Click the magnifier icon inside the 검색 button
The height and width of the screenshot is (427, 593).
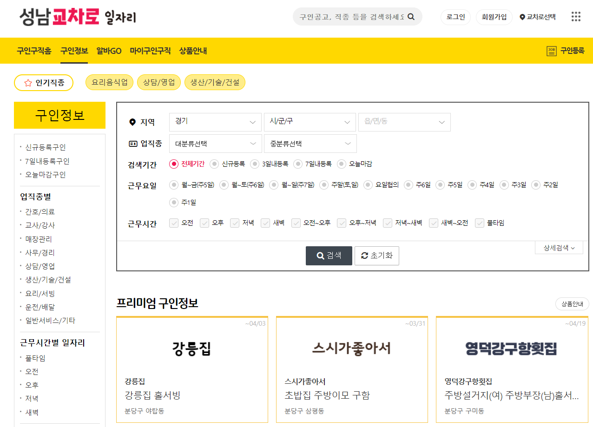coord(320,256)
